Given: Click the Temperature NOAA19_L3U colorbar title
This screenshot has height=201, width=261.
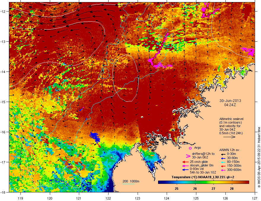Looking at the screenshot, I should 203,177.
